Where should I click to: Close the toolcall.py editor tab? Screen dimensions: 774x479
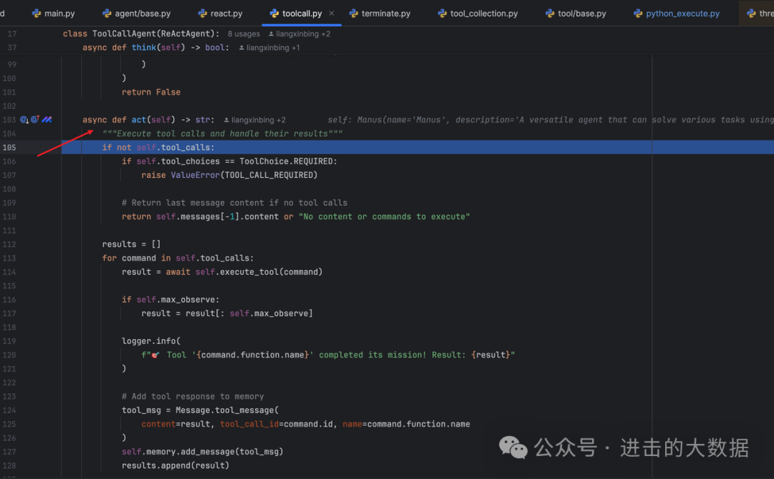pyautogui.click(x=332, y=14)
